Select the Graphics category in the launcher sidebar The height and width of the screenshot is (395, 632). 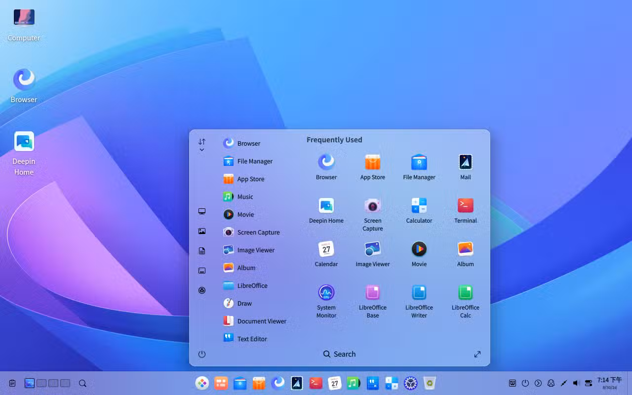click(x=202, y=231)
